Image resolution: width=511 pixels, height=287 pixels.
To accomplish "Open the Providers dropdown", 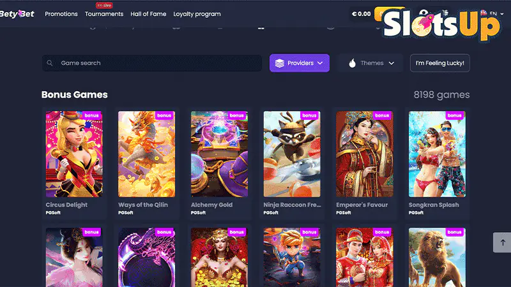I will (x=300, y=63).
